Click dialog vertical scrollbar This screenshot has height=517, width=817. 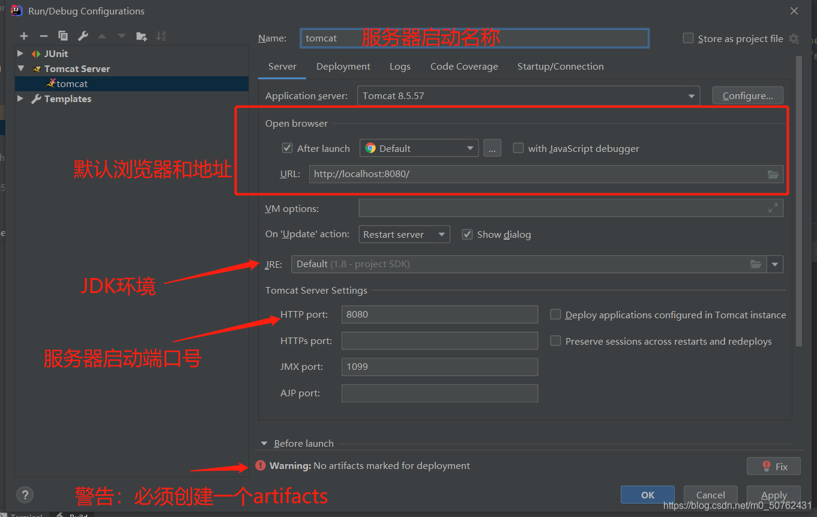pyautogui.click(x=799, y=201)
